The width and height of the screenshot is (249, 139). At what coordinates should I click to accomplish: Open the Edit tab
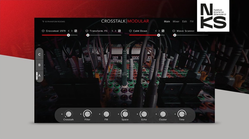click(x=185, y=22)
